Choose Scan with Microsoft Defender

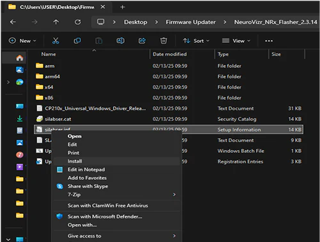(116, 216)
